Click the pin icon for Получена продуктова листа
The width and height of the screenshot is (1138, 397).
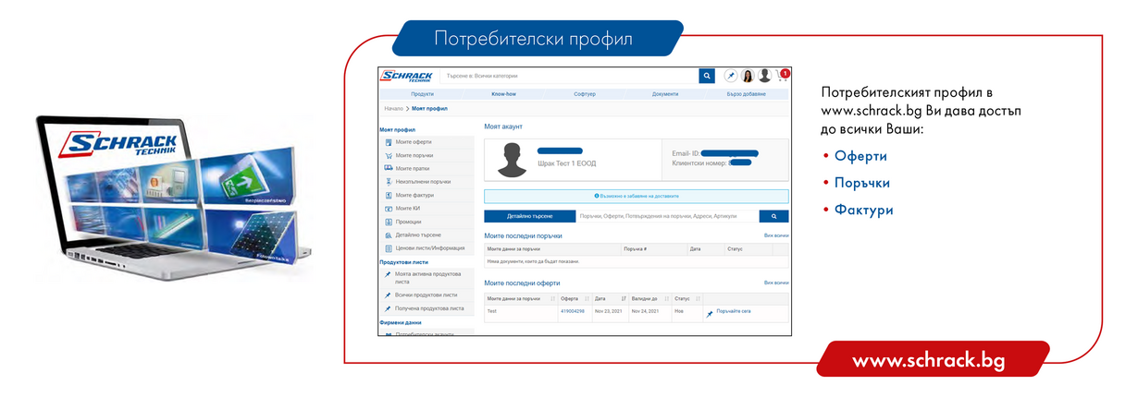tap(388, 308)
